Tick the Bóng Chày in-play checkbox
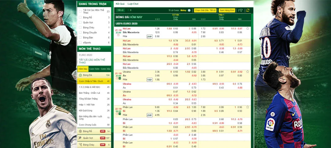This screenshot has height=148, width=331. (x=80, y=27)
